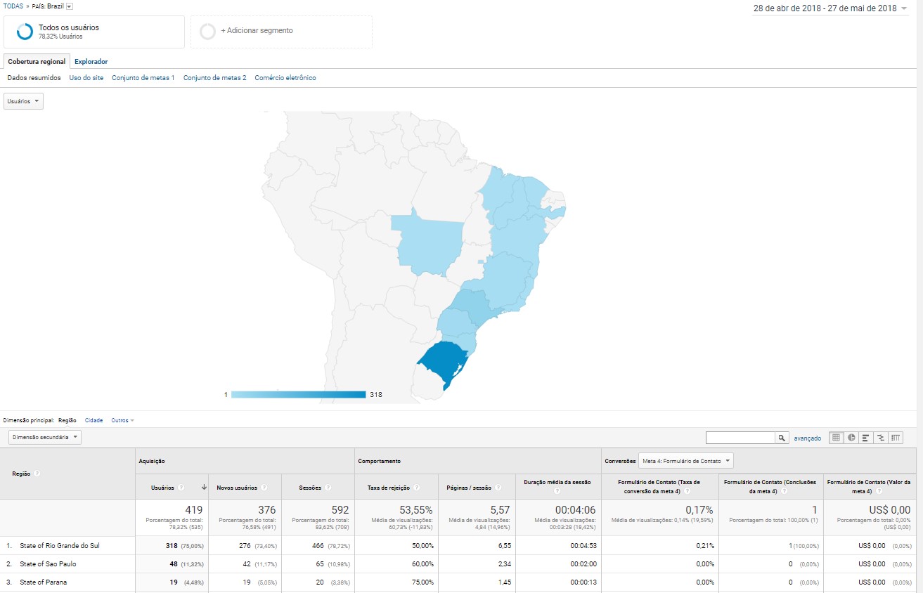This screenshot has height=593, width=923.
Task: Switch to pivot table view
Action: (x=896, y=438)
